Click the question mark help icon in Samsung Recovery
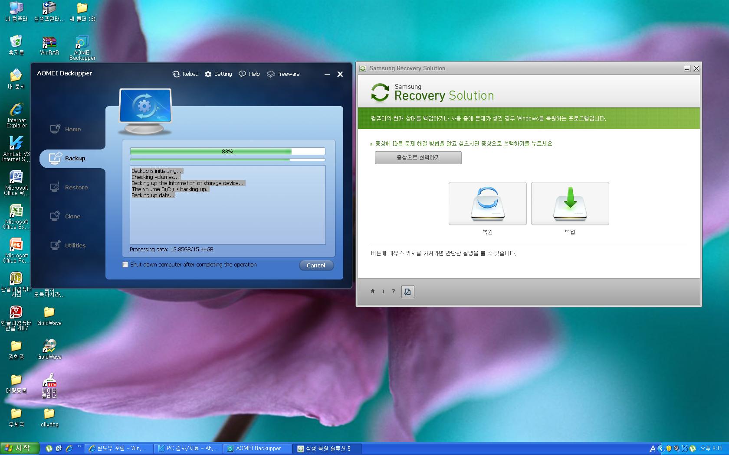This screenshot has height=455, width=729. point(393,291)
